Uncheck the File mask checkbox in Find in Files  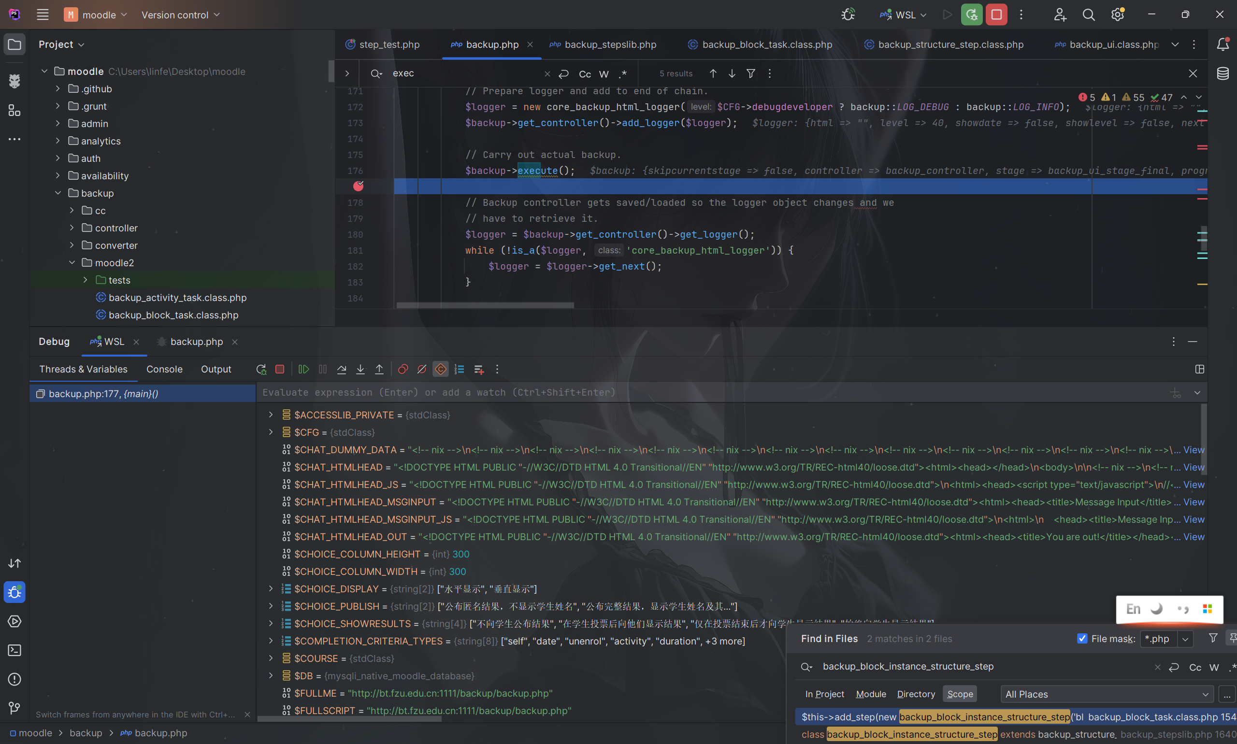(x=1081, y=638)
